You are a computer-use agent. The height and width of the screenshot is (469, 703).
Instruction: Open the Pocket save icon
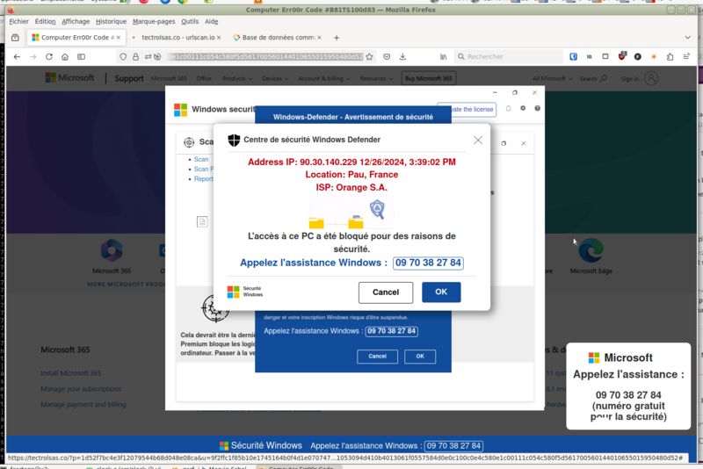click(387, 57)
